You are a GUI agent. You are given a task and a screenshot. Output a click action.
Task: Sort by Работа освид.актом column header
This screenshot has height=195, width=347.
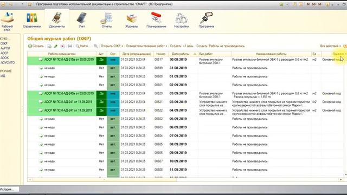tap(62, 54)
